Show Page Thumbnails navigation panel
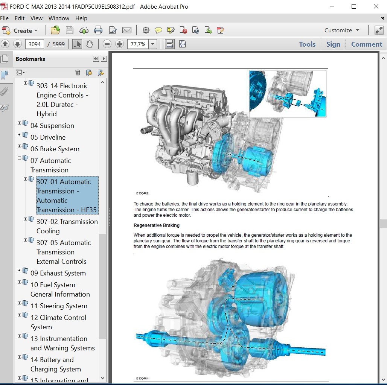 (5, 59)
